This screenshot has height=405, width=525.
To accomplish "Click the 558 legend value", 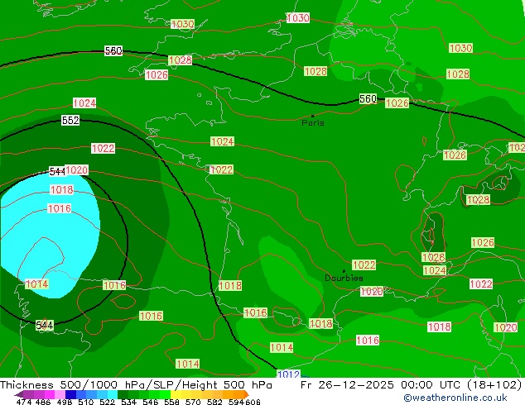I will [171, 402].
